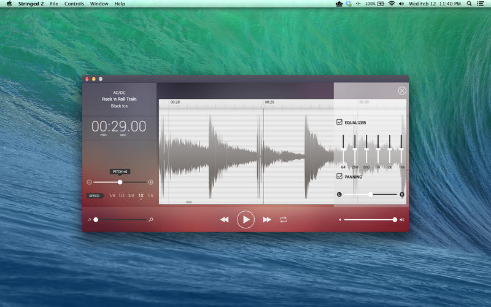
Task: Click the song title Rock 'n Roll Train
Action: tap(119, 99)
